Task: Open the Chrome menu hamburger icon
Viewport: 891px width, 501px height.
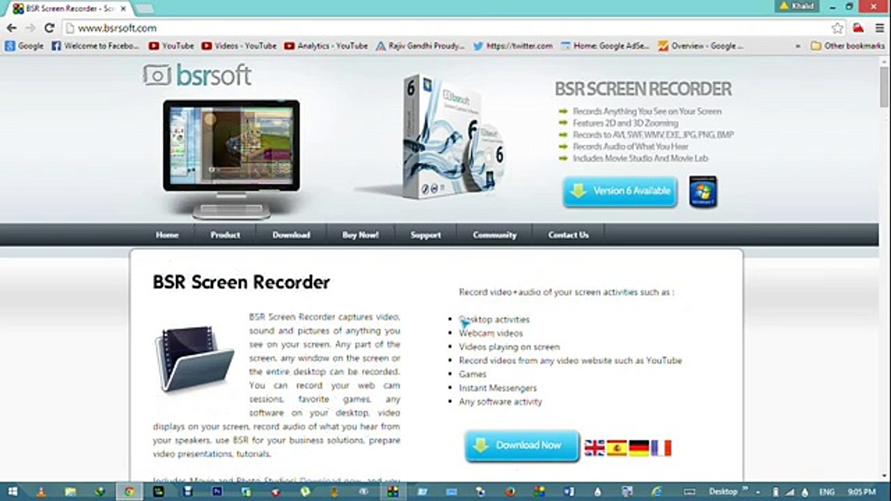Action: (878, 28)
